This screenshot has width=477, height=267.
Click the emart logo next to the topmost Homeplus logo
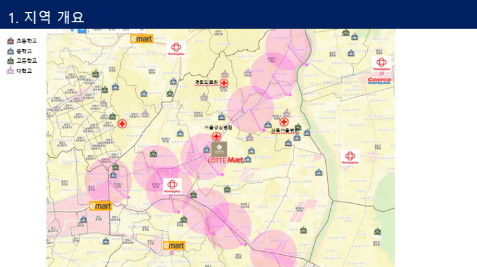[142, 39]
